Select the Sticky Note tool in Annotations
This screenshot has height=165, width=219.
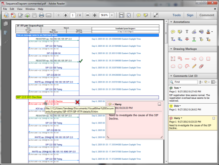(173, 32)
